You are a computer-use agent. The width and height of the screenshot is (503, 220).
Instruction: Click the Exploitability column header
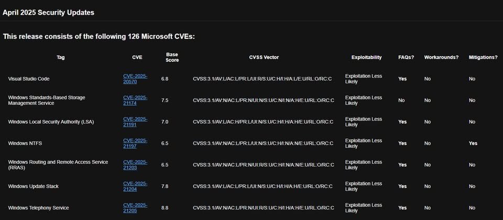366,58
